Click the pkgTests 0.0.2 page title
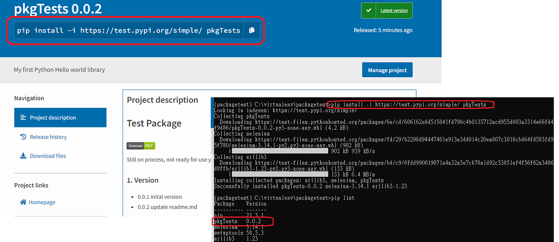 tap(57, 9)
